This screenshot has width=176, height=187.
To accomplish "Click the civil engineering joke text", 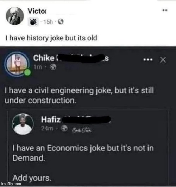I will 79,95.
